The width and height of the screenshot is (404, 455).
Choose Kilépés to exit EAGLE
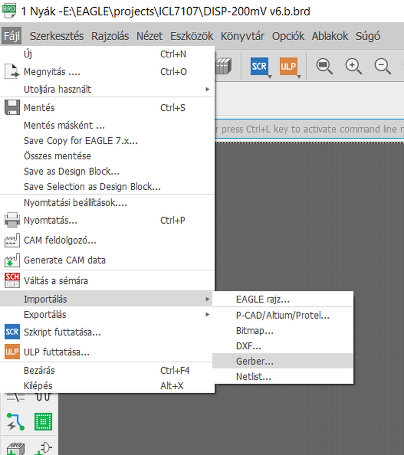[107, 386]
